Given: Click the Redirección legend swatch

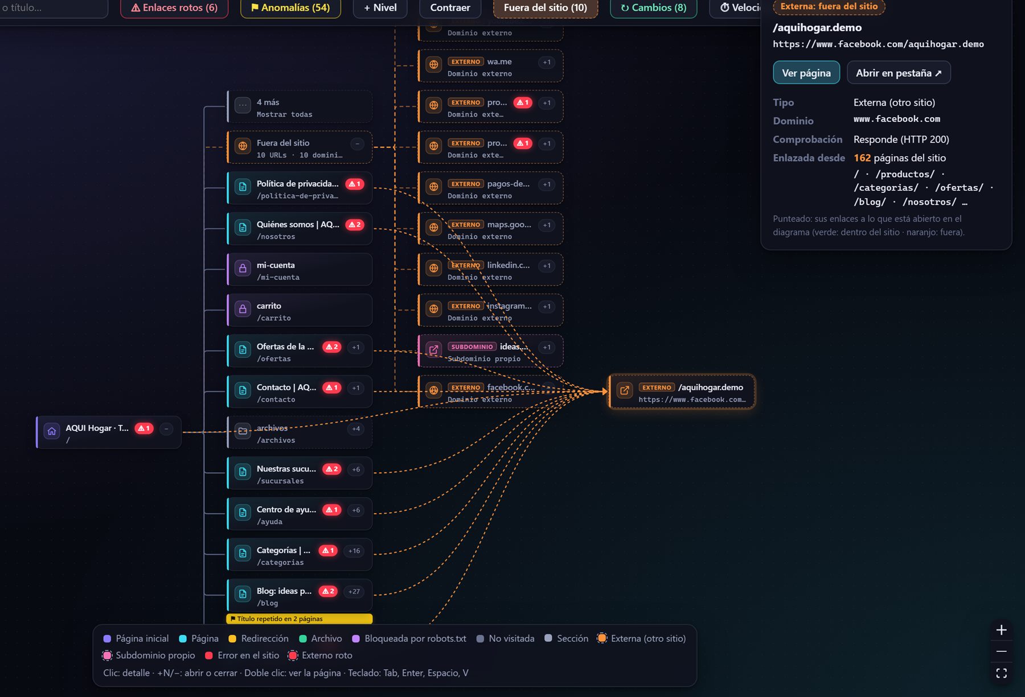Looking at the screenshot, I should 232,638.
